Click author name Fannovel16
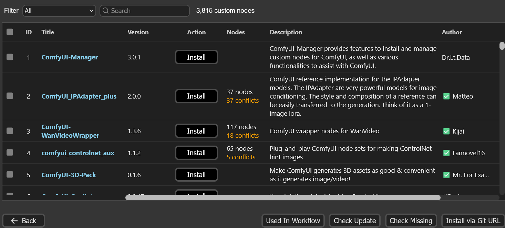505x228 pixels. (x=468, y=153)
